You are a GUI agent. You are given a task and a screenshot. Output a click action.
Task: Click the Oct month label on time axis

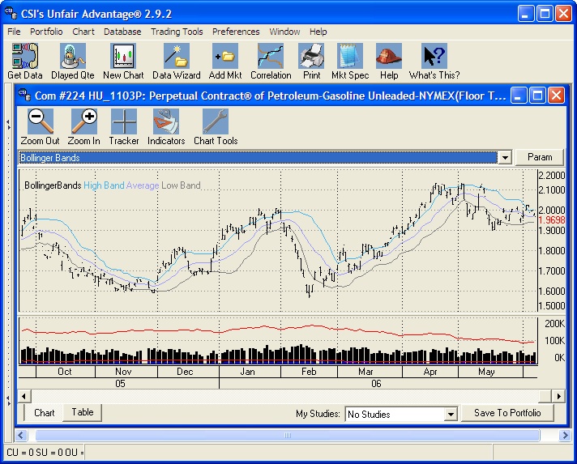[65, 372]
